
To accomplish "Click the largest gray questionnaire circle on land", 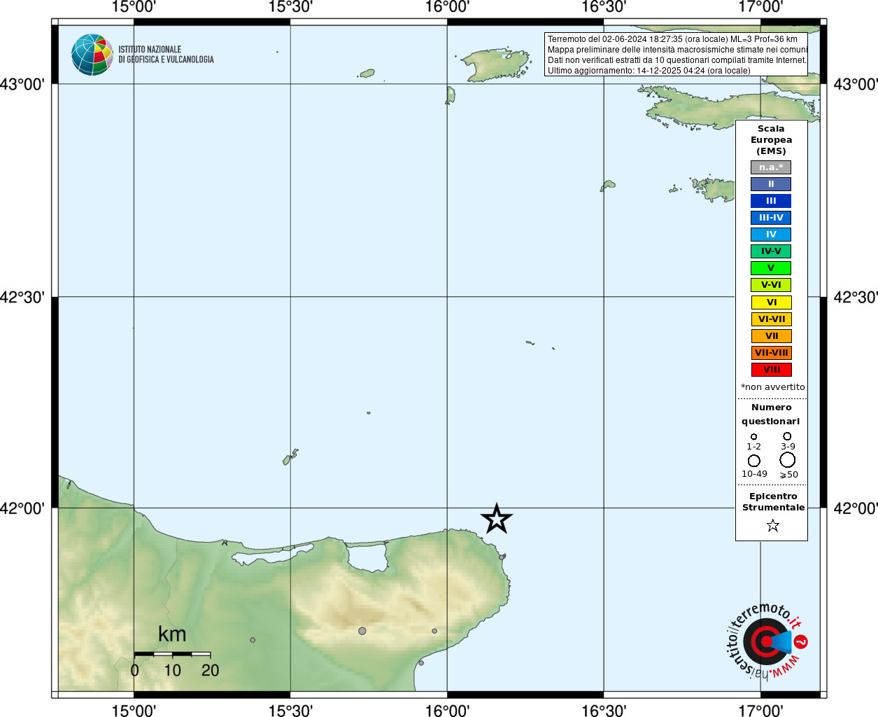I will pyautogui.click(x=362, y=631).
